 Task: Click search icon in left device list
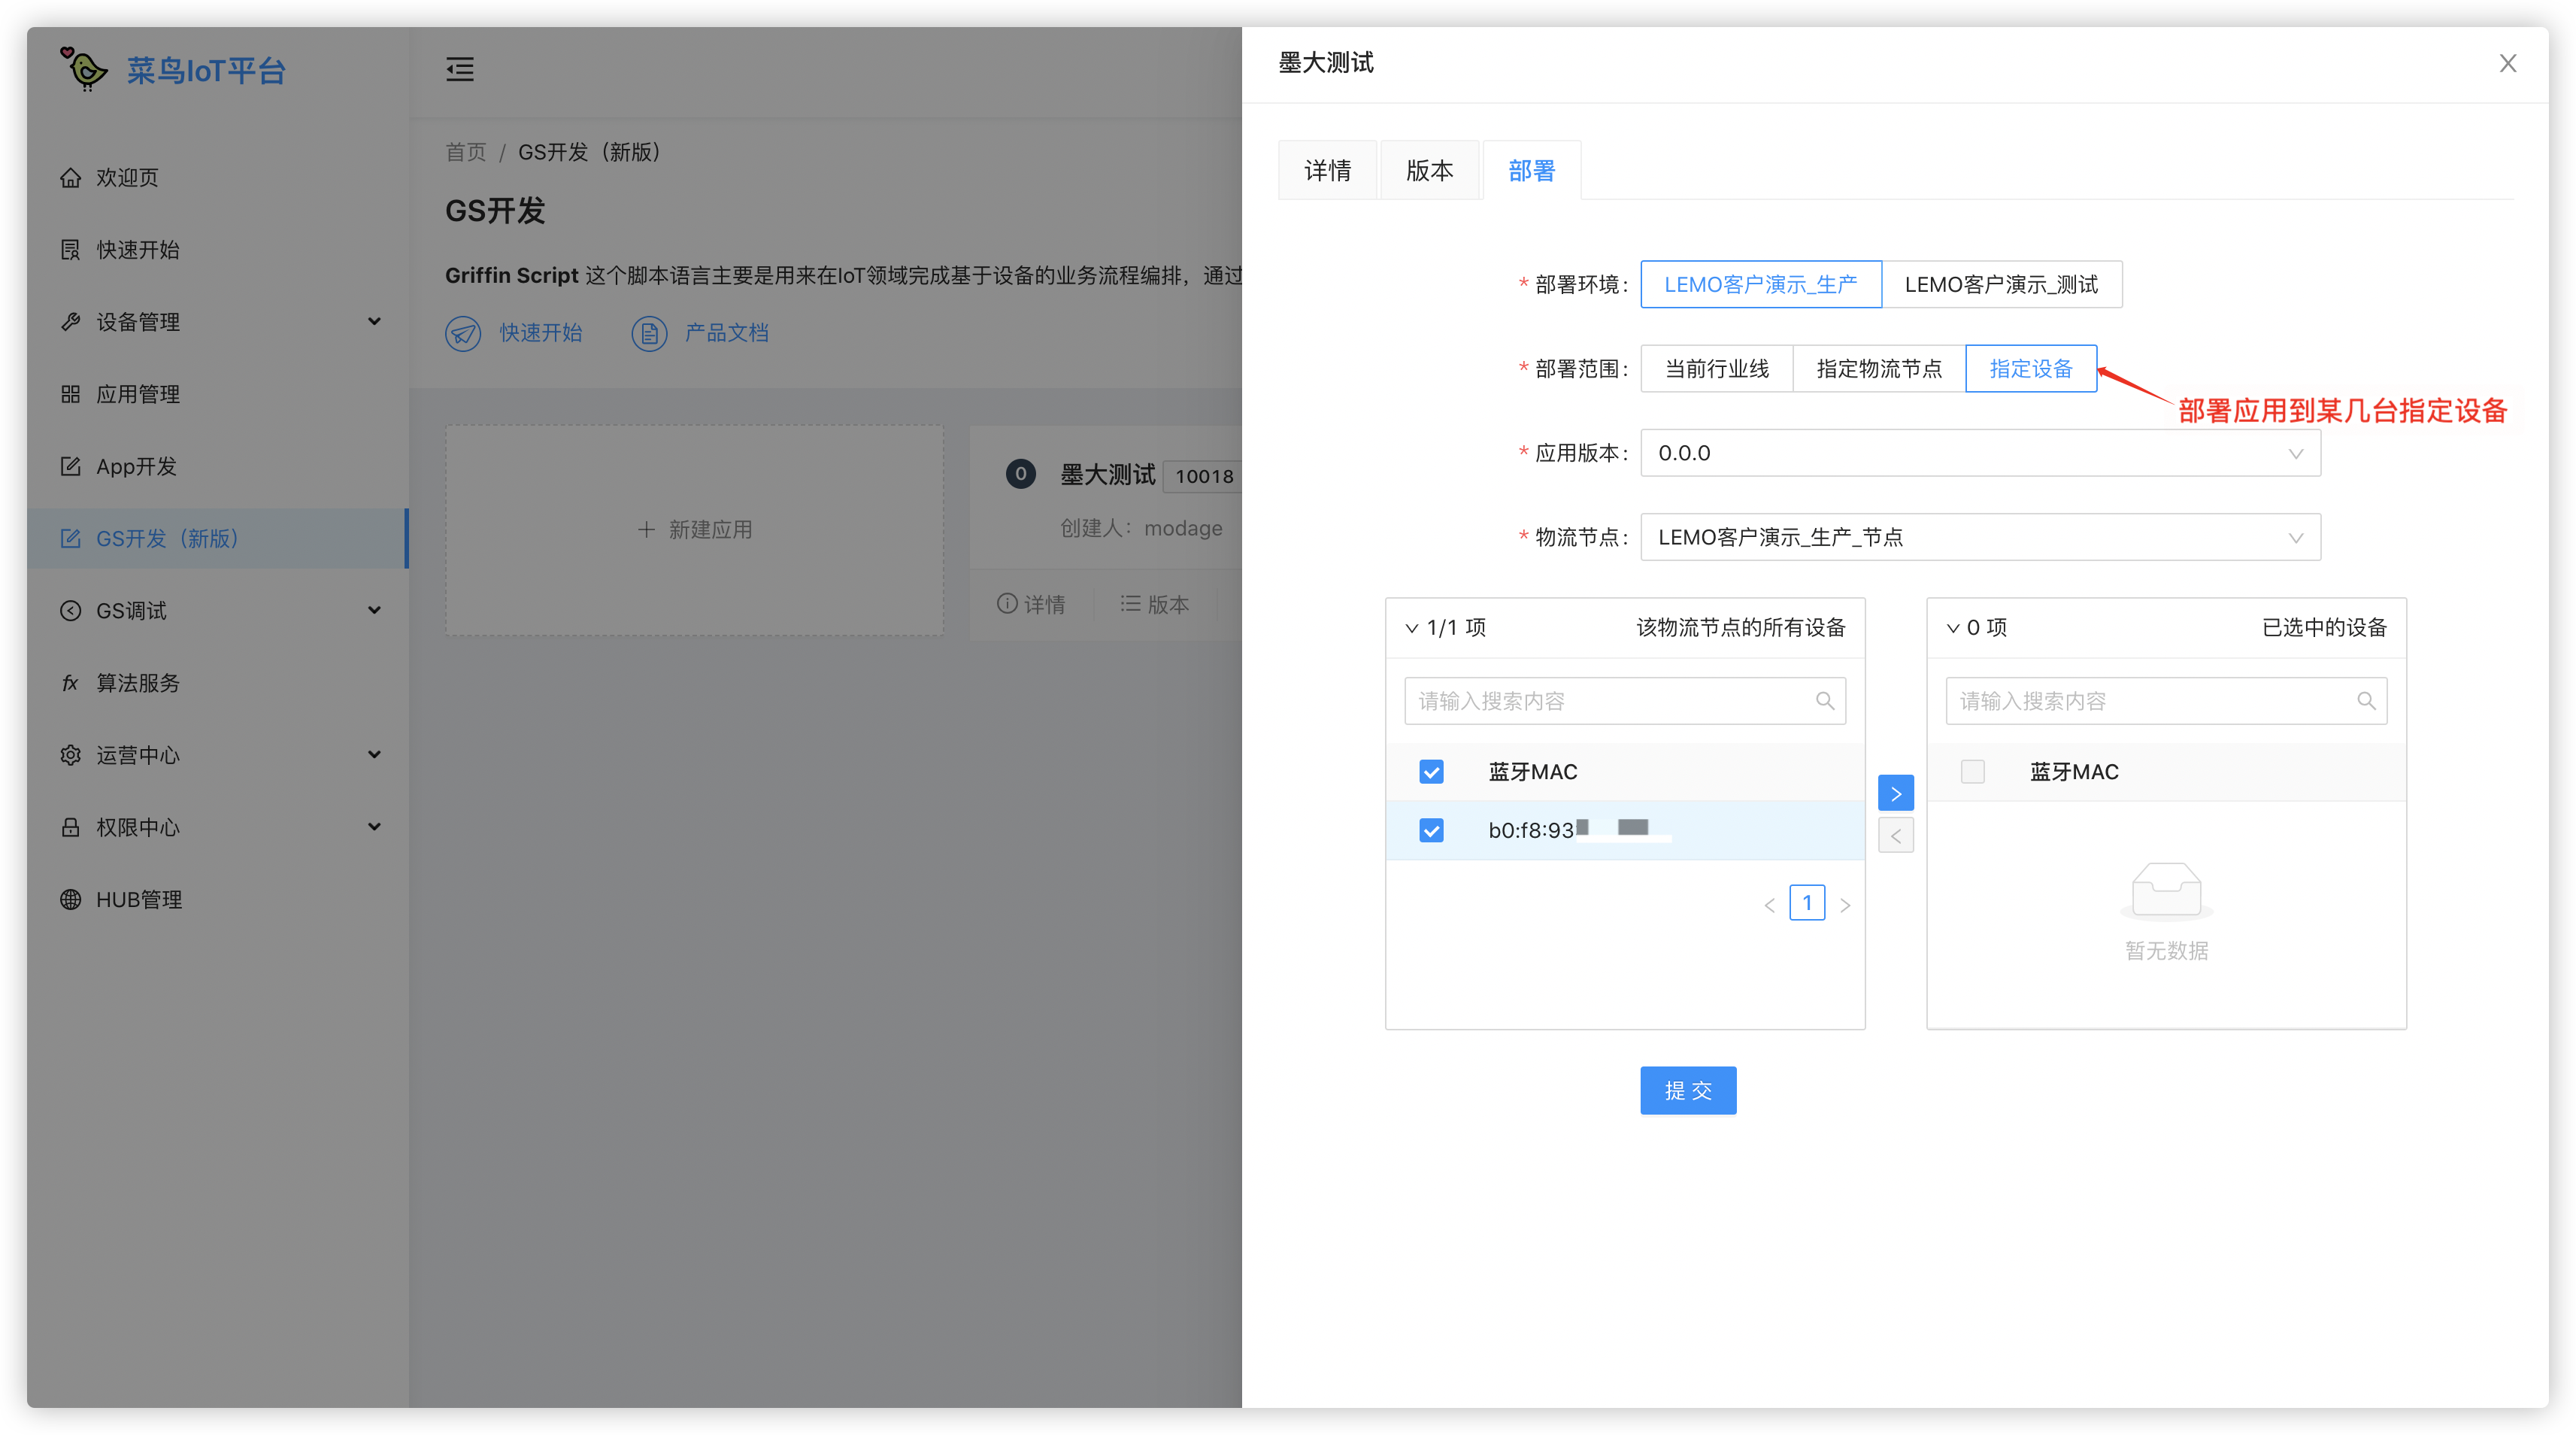pyautogui.click(x=1824, y=701)
